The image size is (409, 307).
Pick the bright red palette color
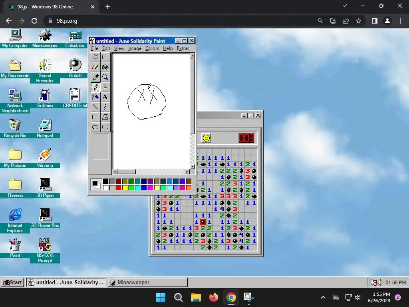118,187
